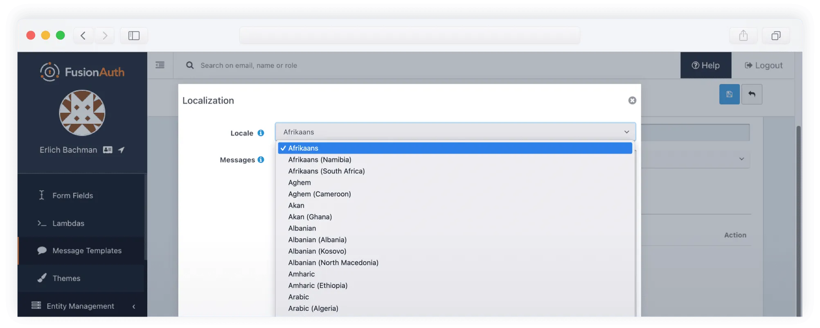Screen dimensions: 820x328
Task: Click the Logout link
Action: [x=764, y=65]
